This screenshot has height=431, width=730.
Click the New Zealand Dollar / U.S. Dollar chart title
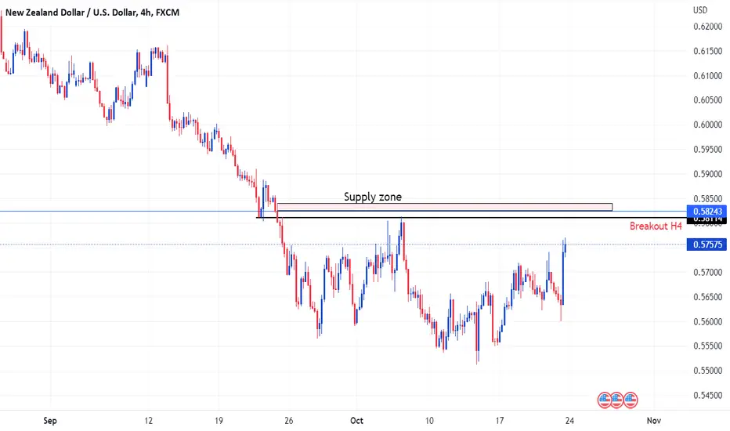click(x=92, y=13)
